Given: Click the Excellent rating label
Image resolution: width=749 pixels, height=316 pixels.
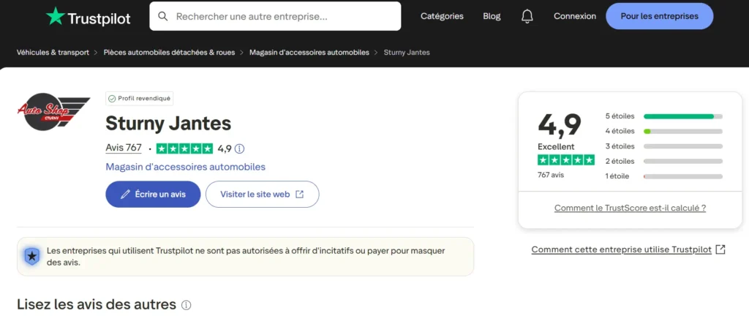Looking at the screenshot, I should coord(556,146).
